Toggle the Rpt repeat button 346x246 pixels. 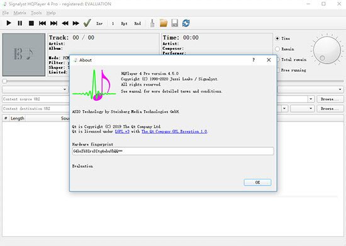coord(124,23)
